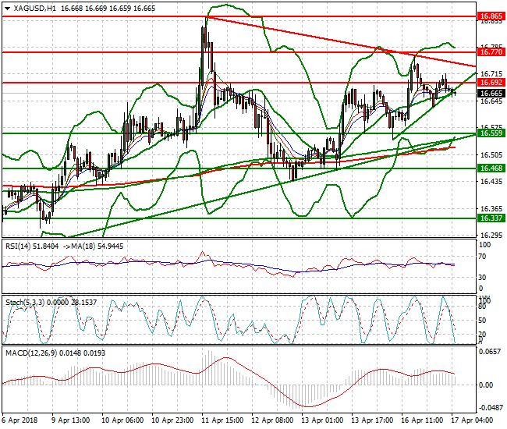Click the 16.505 price scale value
This screenshot has width=507, height=429.
(x=492, y=155)
